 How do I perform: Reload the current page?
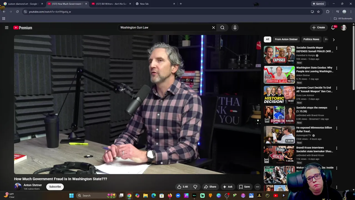click(x=17, y=12)
